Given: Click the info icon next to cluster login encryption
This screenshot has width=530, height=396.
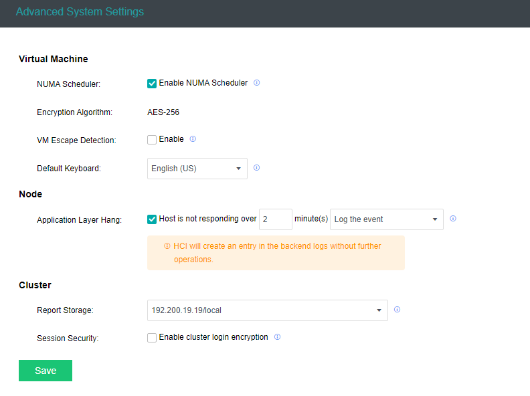Looking at the screenshot, I should click(x=277, y=337).
